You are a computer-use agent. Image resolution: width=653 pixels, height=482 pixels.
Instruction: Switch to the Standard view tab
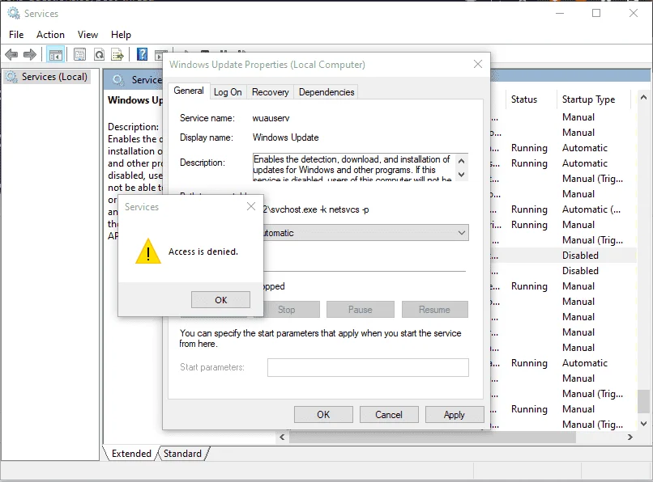(182, 454)
